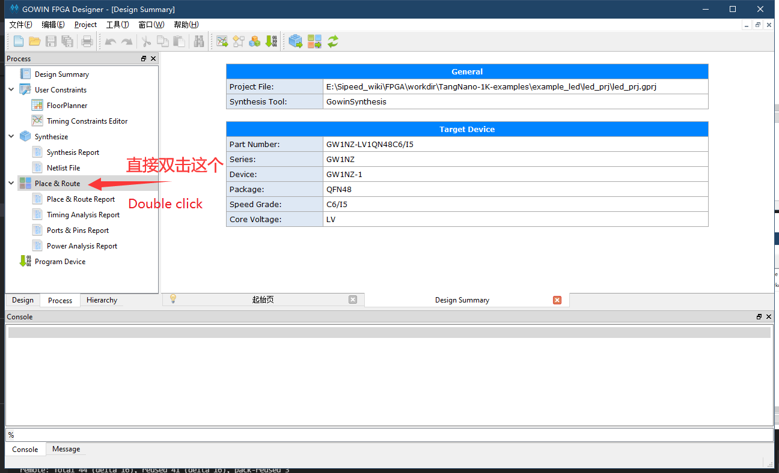Image resolution: width=779 pixels, height=473 pixels.
Task: Click the Undo arrow icon
Action: (111, 41)
